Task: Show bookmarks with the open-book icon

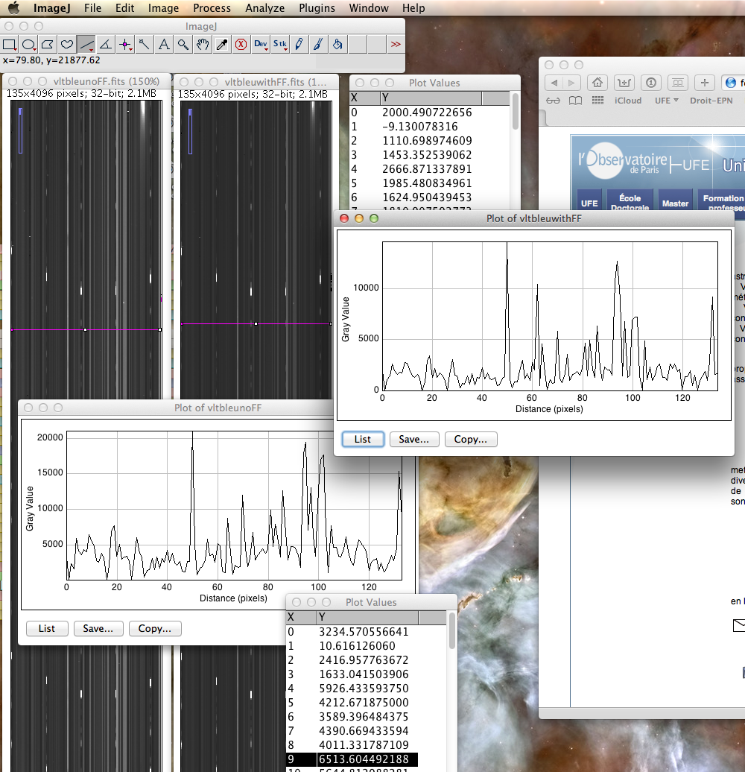Action: click(x=575, y=101)
